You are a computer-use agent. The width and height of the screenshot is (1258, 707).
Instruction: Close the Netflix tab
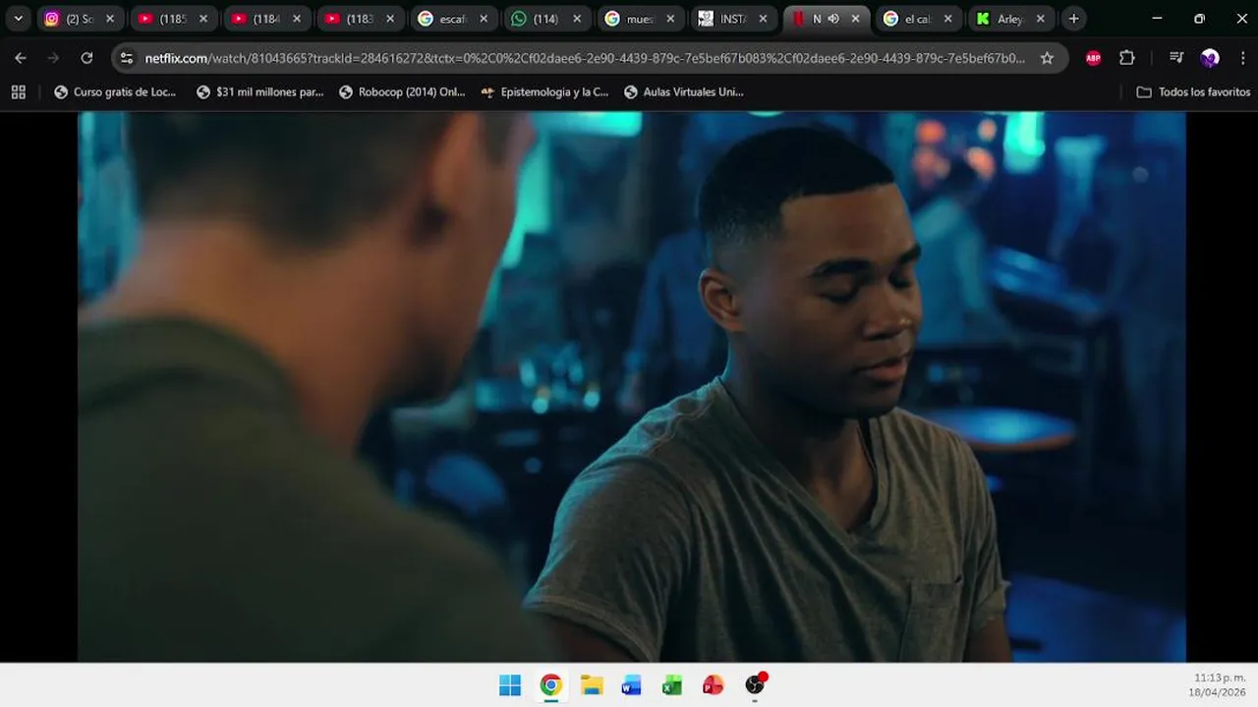[x=856, y=19]
